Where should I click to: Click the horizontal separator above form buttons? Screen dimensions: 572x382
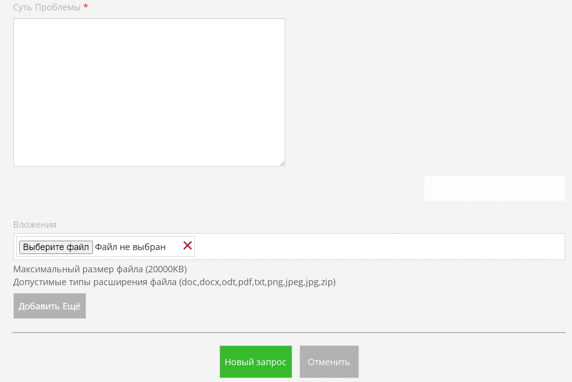coord(289,333)
